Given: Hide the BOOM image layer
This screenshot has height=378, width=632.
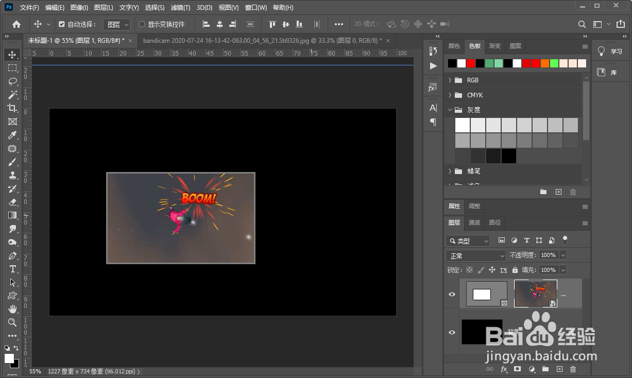Looking at the screenshot, I should (x=452, y=294).
